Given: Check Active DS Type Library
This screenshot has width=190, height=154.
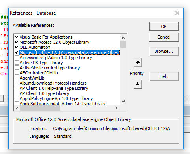Looking at the screenshot, I should tap(17, 63).
